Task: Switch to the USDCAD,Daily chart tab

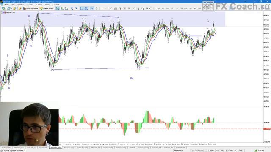Action: click(83, 147)
